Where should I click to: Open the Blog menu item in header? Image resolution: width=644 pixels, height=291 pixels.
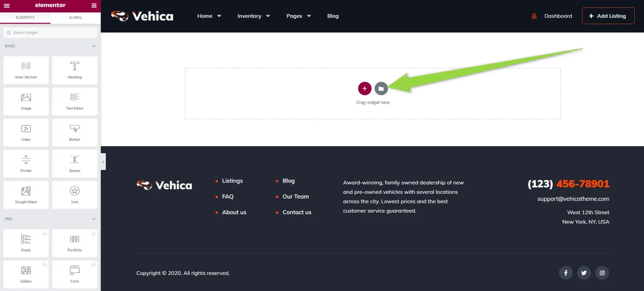(x=333, y=16)
